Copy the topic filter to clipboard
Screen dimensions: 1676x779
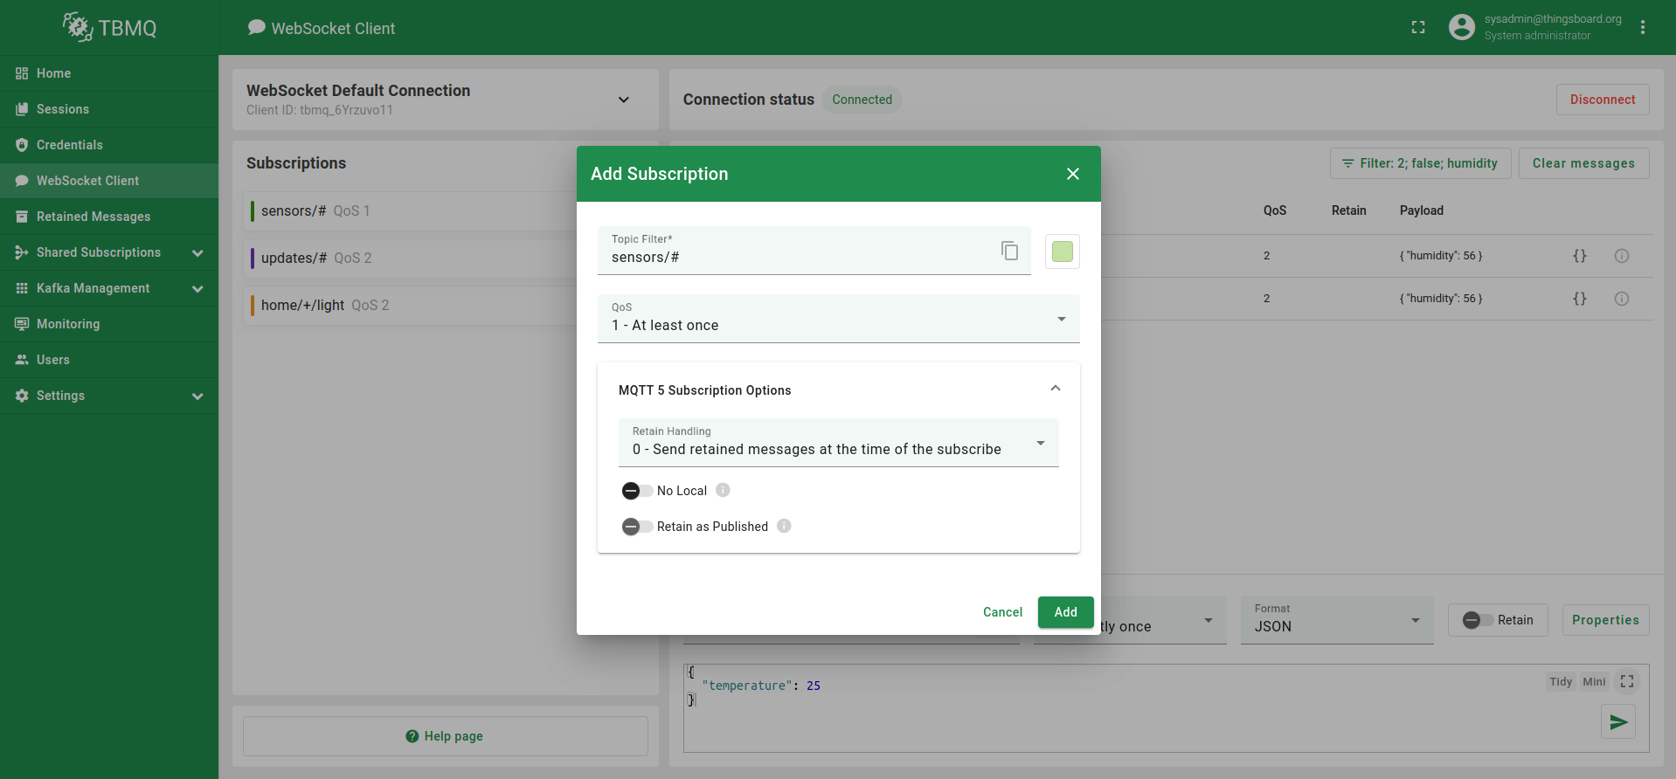click(x=1009, y=251)
